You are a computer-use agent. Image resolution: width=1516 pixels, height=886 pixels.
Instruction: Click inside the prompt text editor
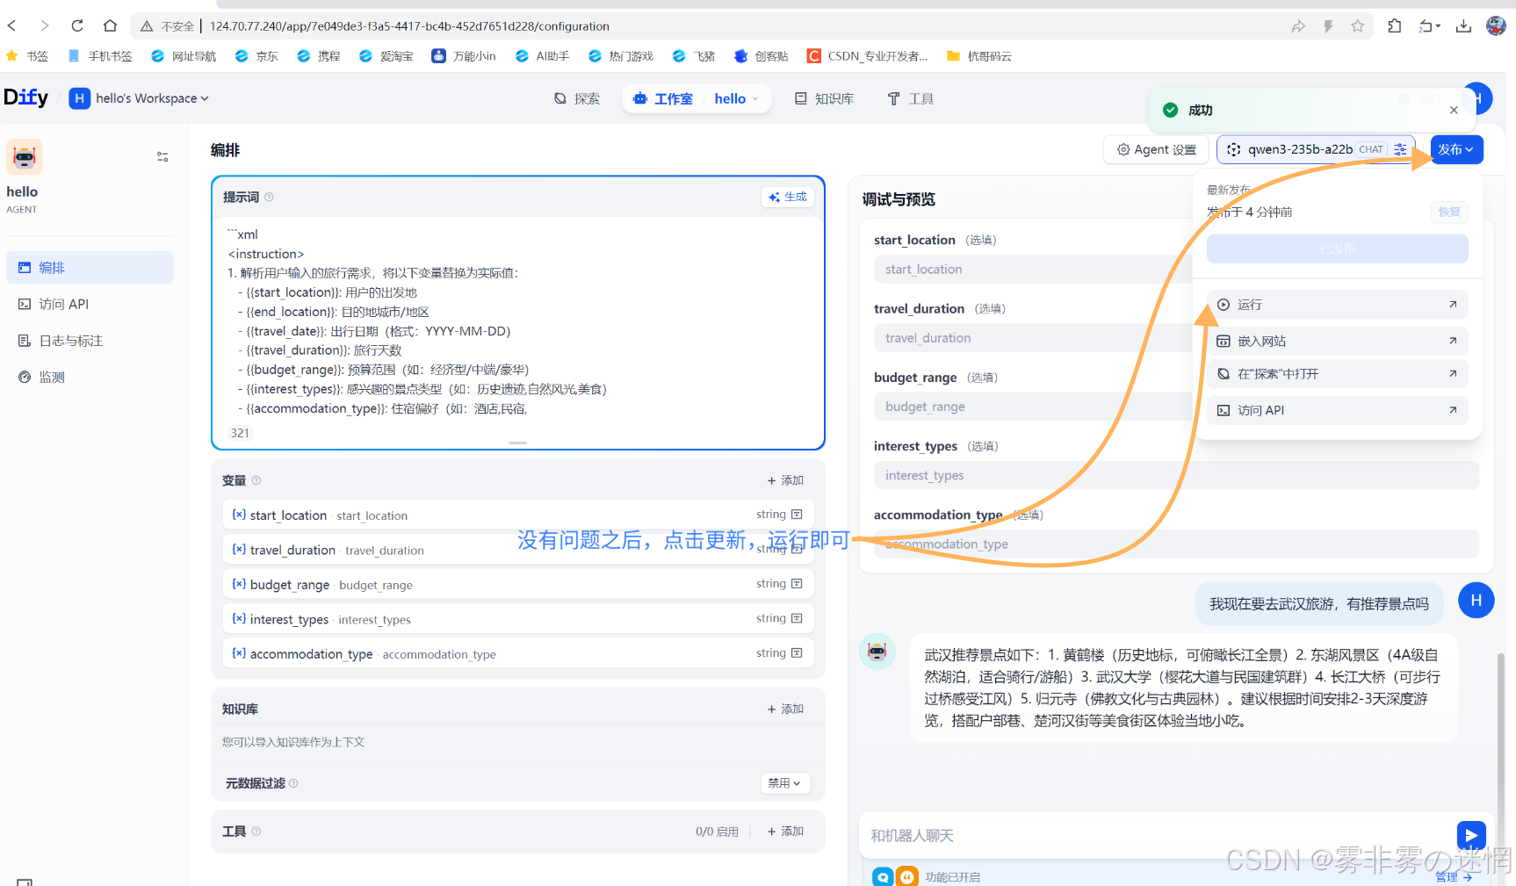[x=518, y=321]
